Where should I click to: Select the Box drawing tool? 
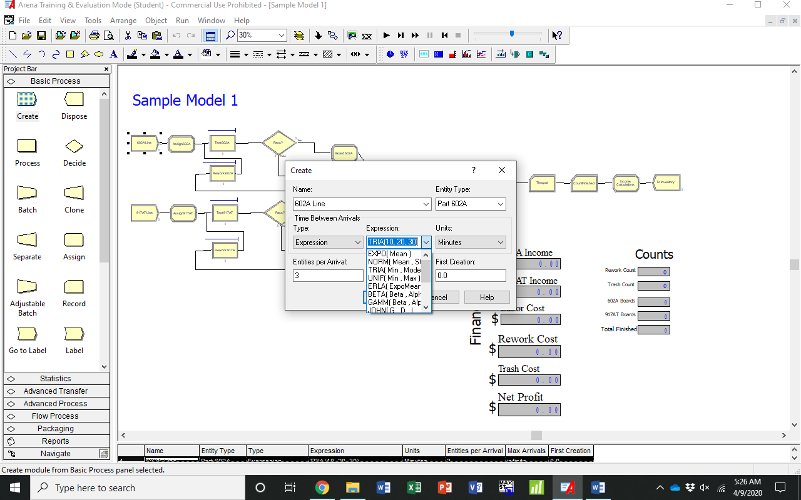click(x=70, y=54)
